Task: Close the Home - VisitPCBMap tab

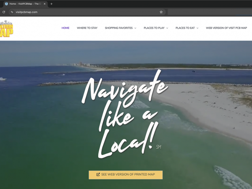Action: click(x=45, y=4)
